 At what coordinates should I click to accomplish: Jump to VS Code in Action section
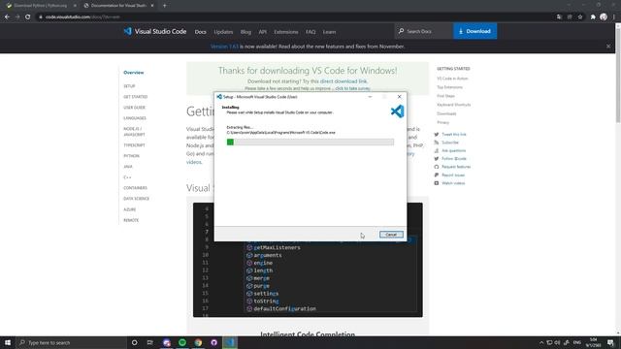(452, 79)
